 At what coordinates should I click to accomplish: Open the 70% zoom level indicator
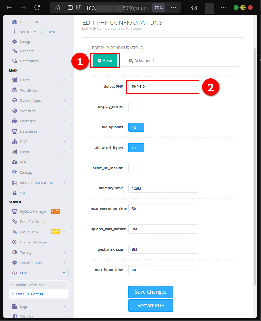click(159, 8)
